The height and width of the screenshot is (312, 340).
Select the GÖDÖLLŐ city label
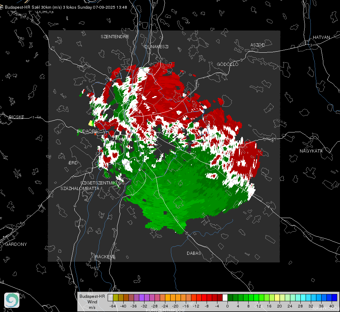click(227, 64)
